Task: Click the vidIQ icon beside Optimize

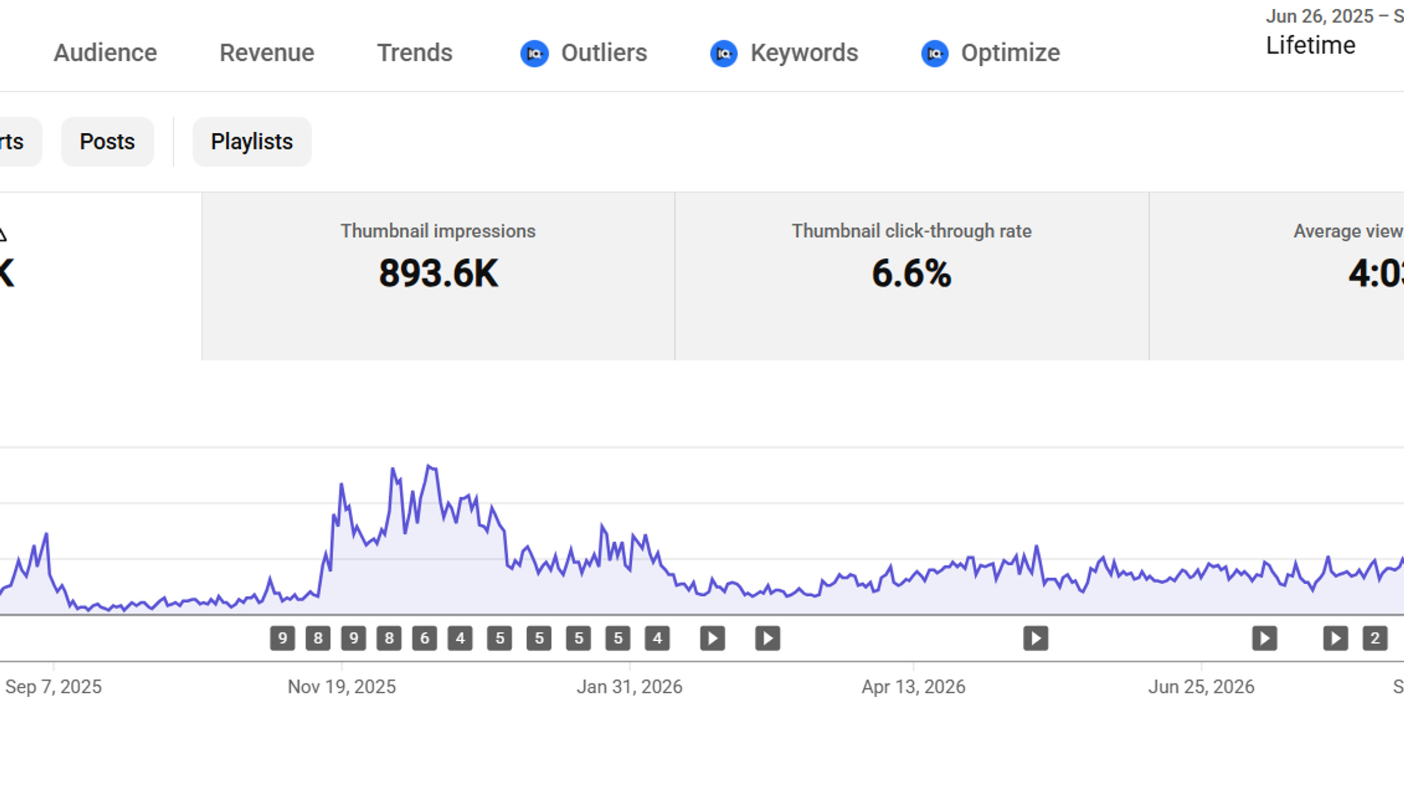Action: (935, 54)
